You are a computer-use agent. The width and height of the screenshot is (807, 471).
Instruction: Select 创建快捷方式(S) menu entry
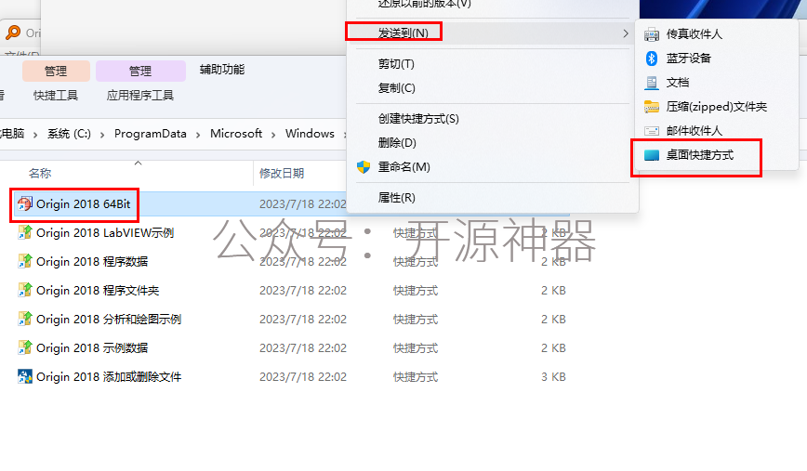[x=418, y=119]
